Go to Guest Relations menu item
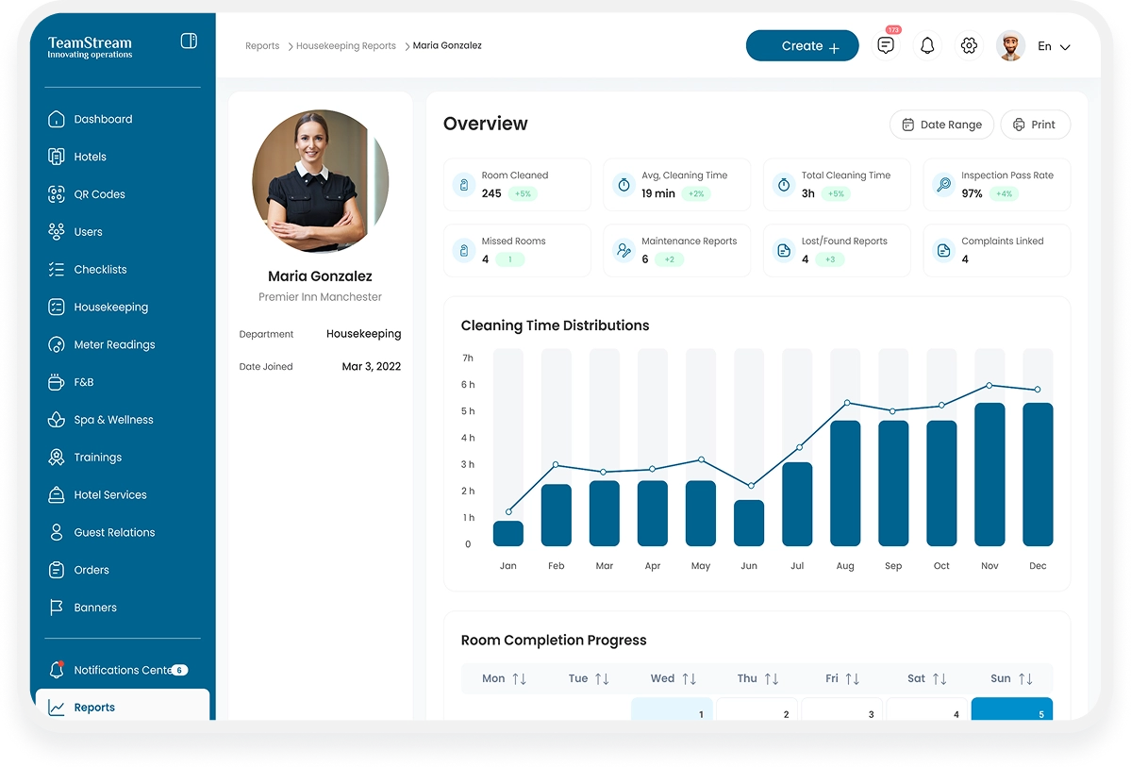 pos(114,532)
